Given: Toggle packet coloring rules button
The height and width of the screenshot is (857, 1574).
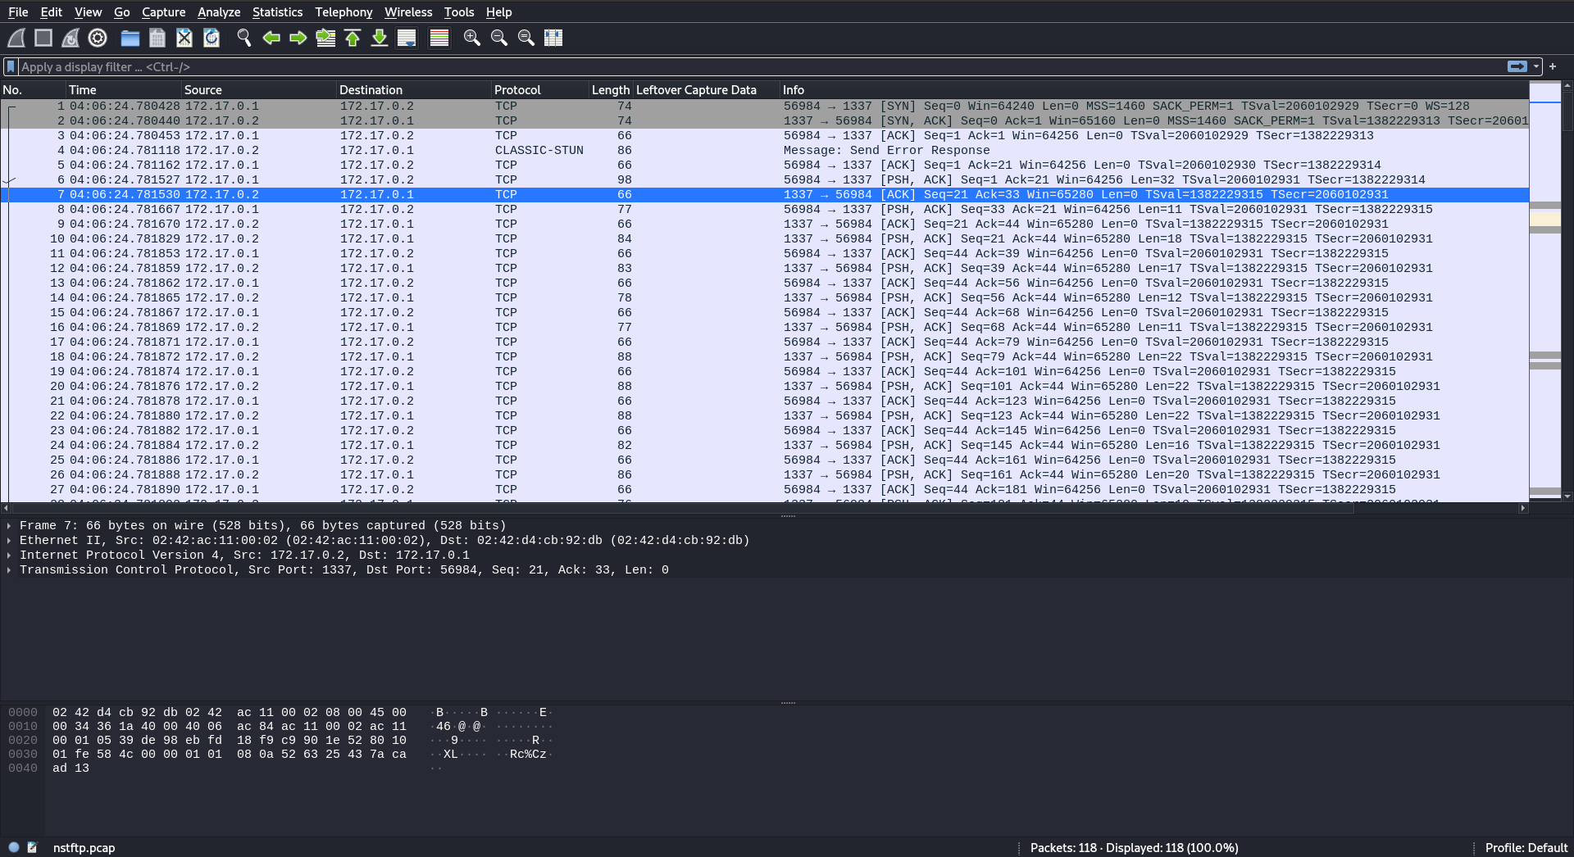Looking at the screenshot, I should (439, 38).
